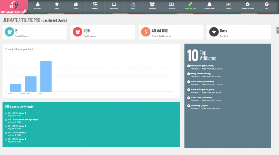This screenshot has width=279, height=155.
Task: Click the Boss bar in chart
Action: point(46,76)
